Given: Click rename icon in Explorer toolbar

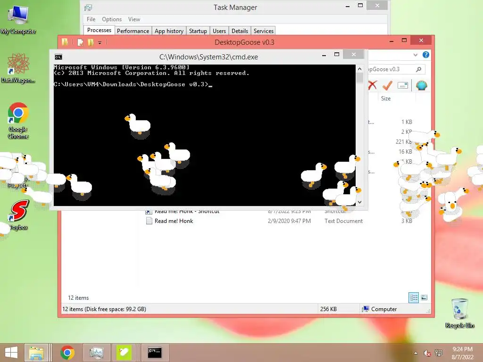Looking at the screenshot, I should (403, 85).
